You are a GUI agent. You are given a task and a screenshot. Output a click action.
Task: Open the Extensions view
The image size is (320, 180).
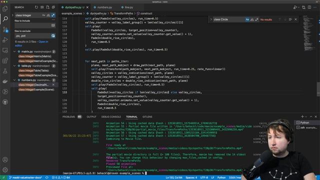click(x=5, y=60)
